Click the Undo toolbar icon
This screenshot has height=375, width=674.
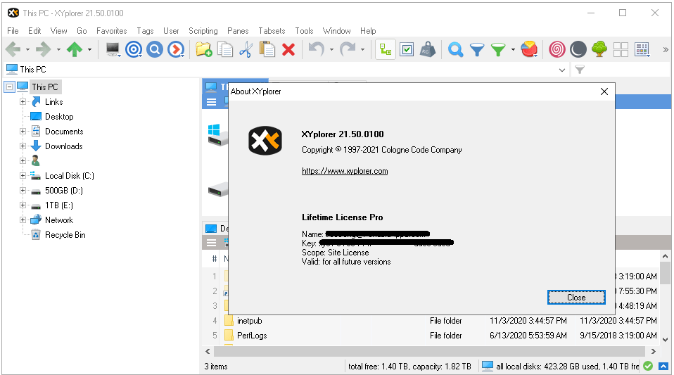[317, 49]
